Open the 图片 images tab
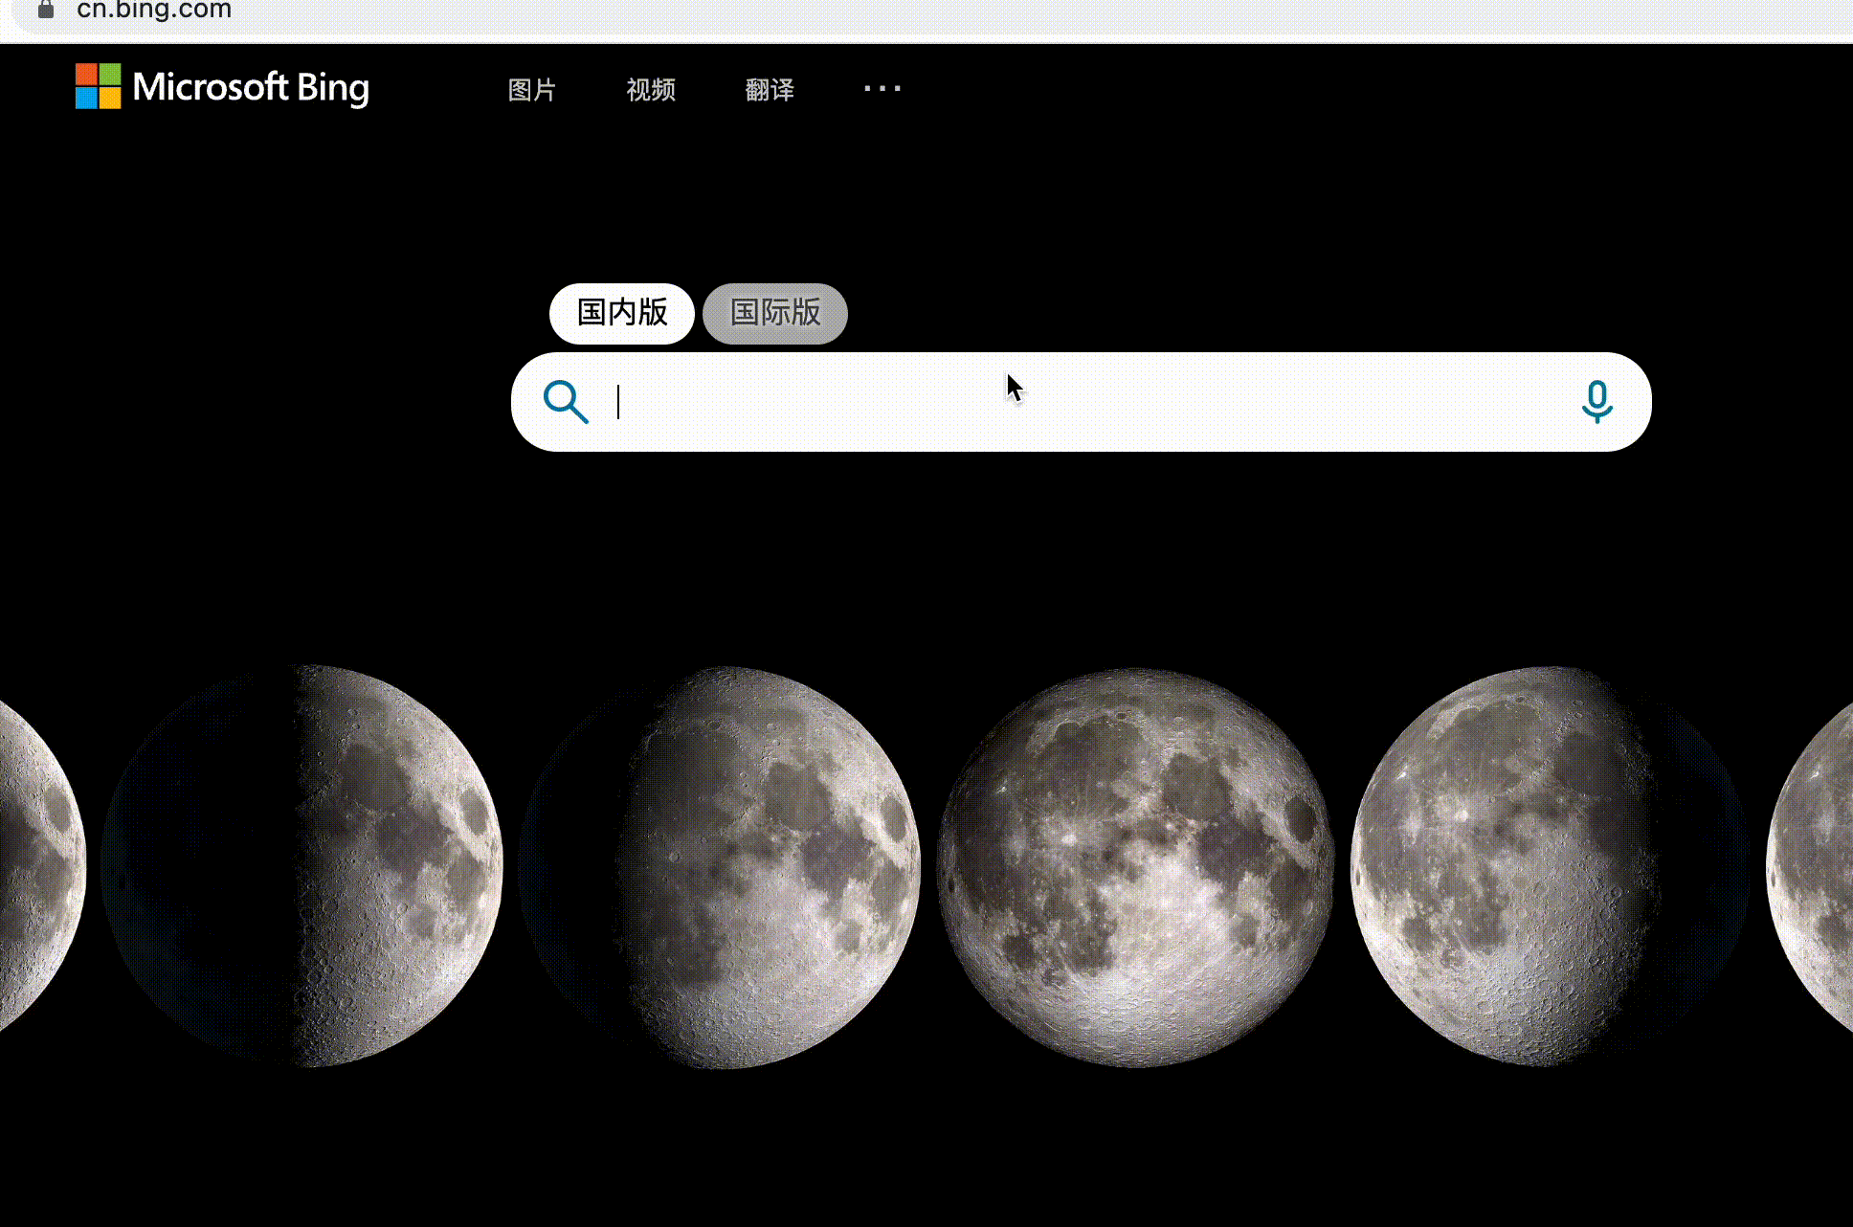The image size is (1853, 1227). (532, 90)
